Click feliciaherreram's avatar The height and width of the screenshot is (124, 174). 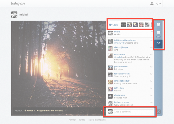(x=110, y=75)
